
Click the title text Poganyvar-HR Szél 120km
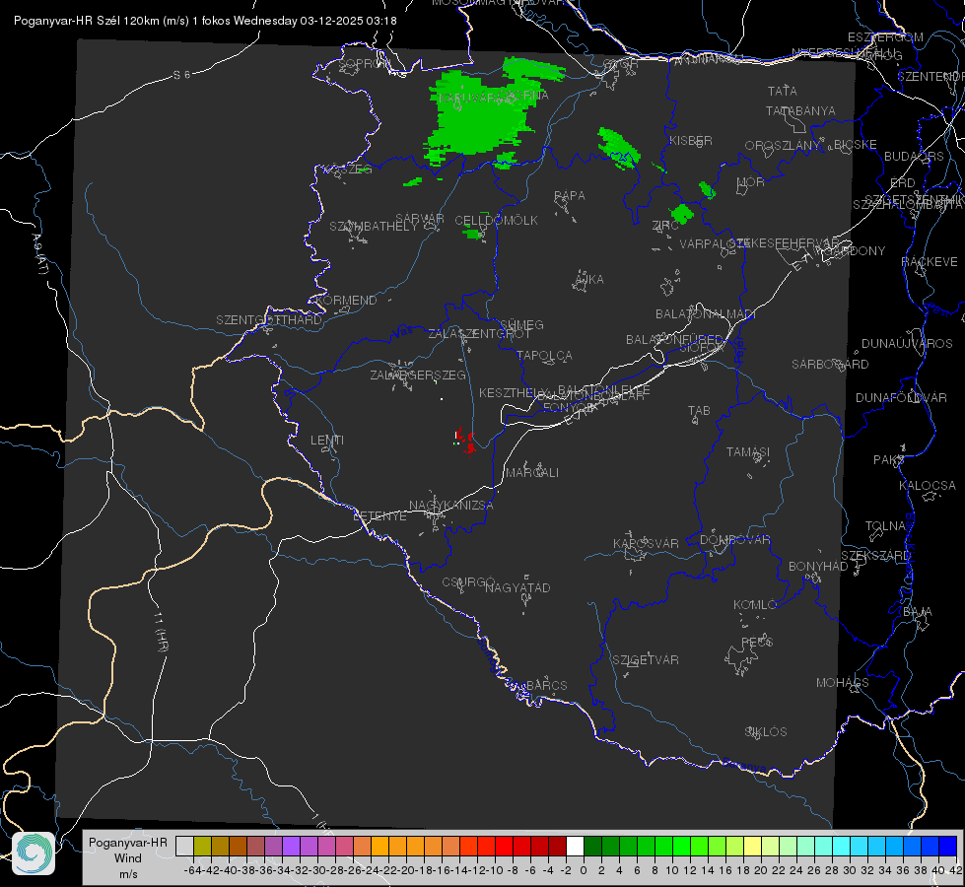pos(86,21)
